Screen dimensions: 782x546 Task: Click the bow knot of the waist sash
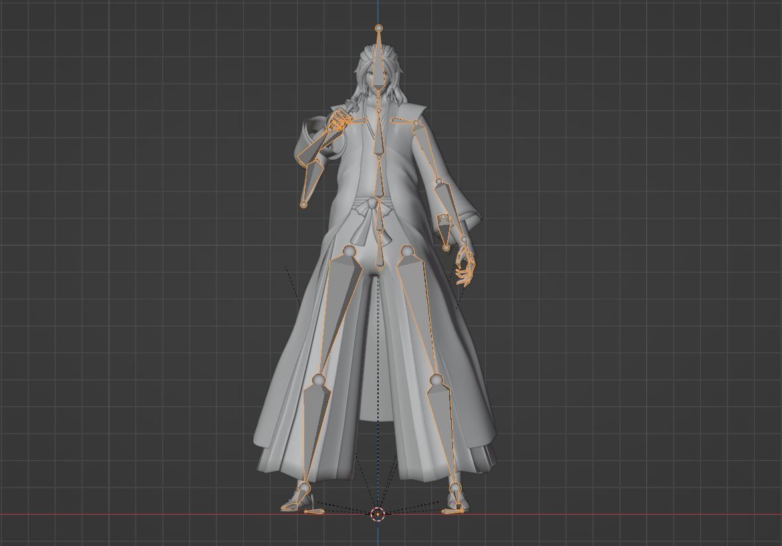click(371, 204)
